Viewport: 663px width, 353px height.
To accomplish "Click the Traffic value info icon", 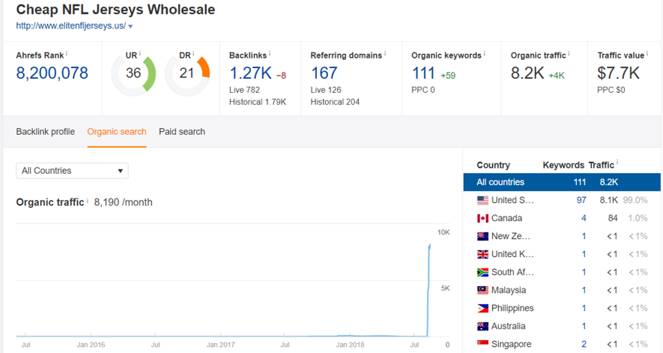I will click(647, 54).
